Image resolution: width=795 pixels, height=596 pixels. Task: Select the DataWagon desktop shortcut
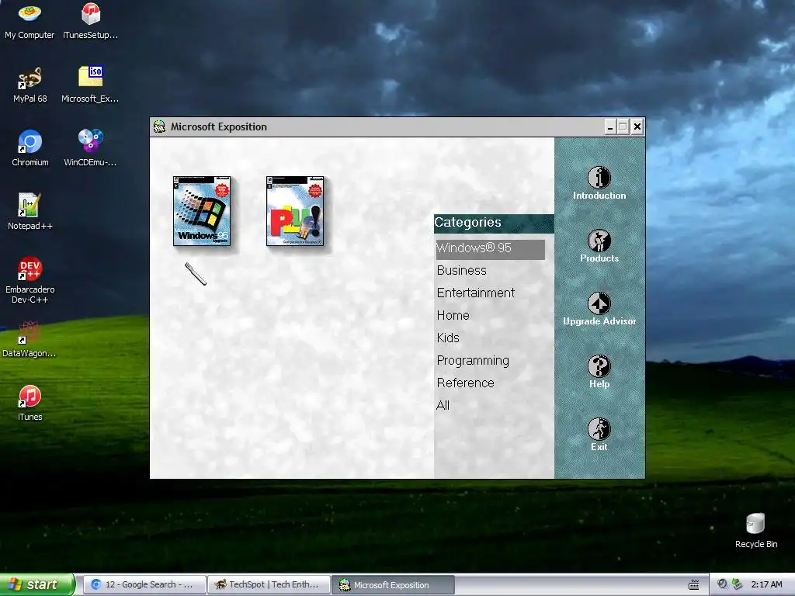[x=30, y=339]
